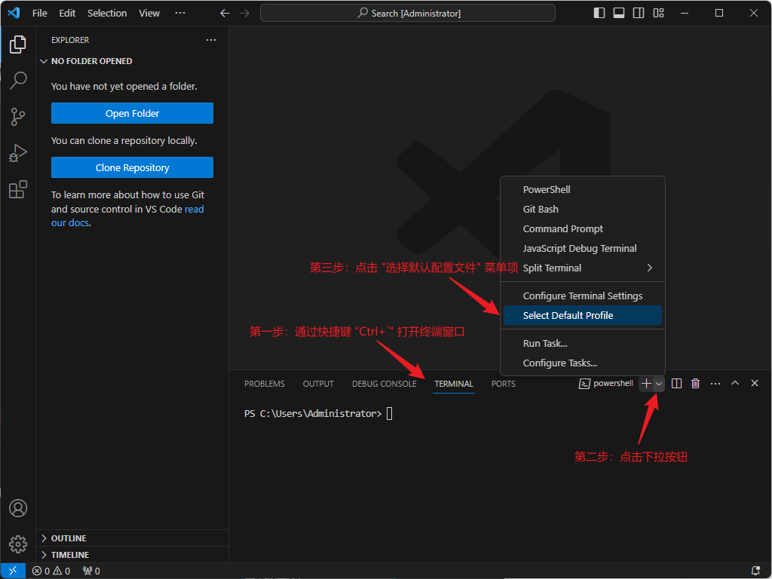Choose PowerShell from the dropdown menu

tap(583, 189)
